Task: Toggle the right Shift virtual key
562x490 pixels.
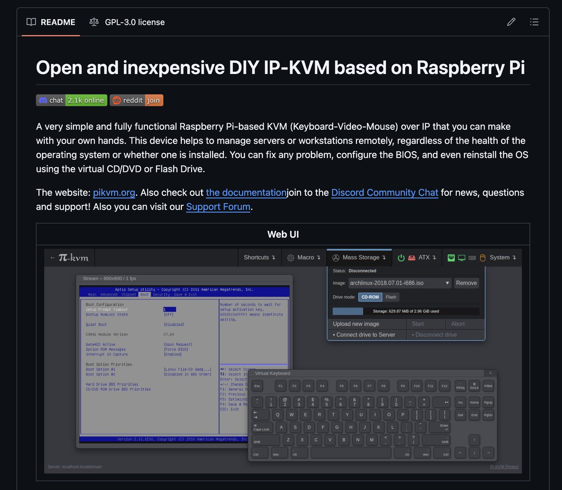Action: (x=436, y=440)
